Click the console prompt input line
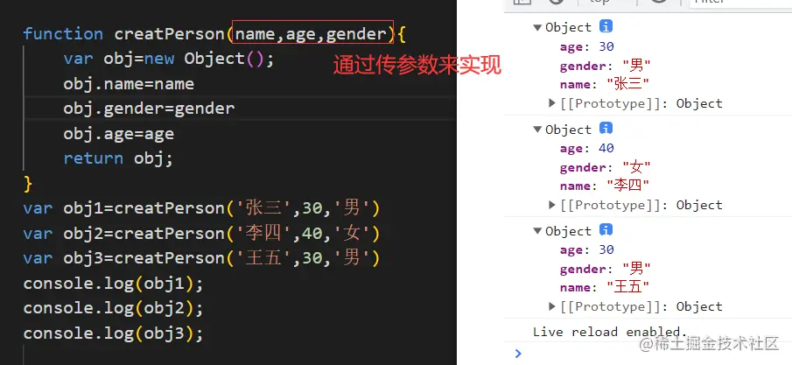The image size is (792, 365). coord(648,353)
